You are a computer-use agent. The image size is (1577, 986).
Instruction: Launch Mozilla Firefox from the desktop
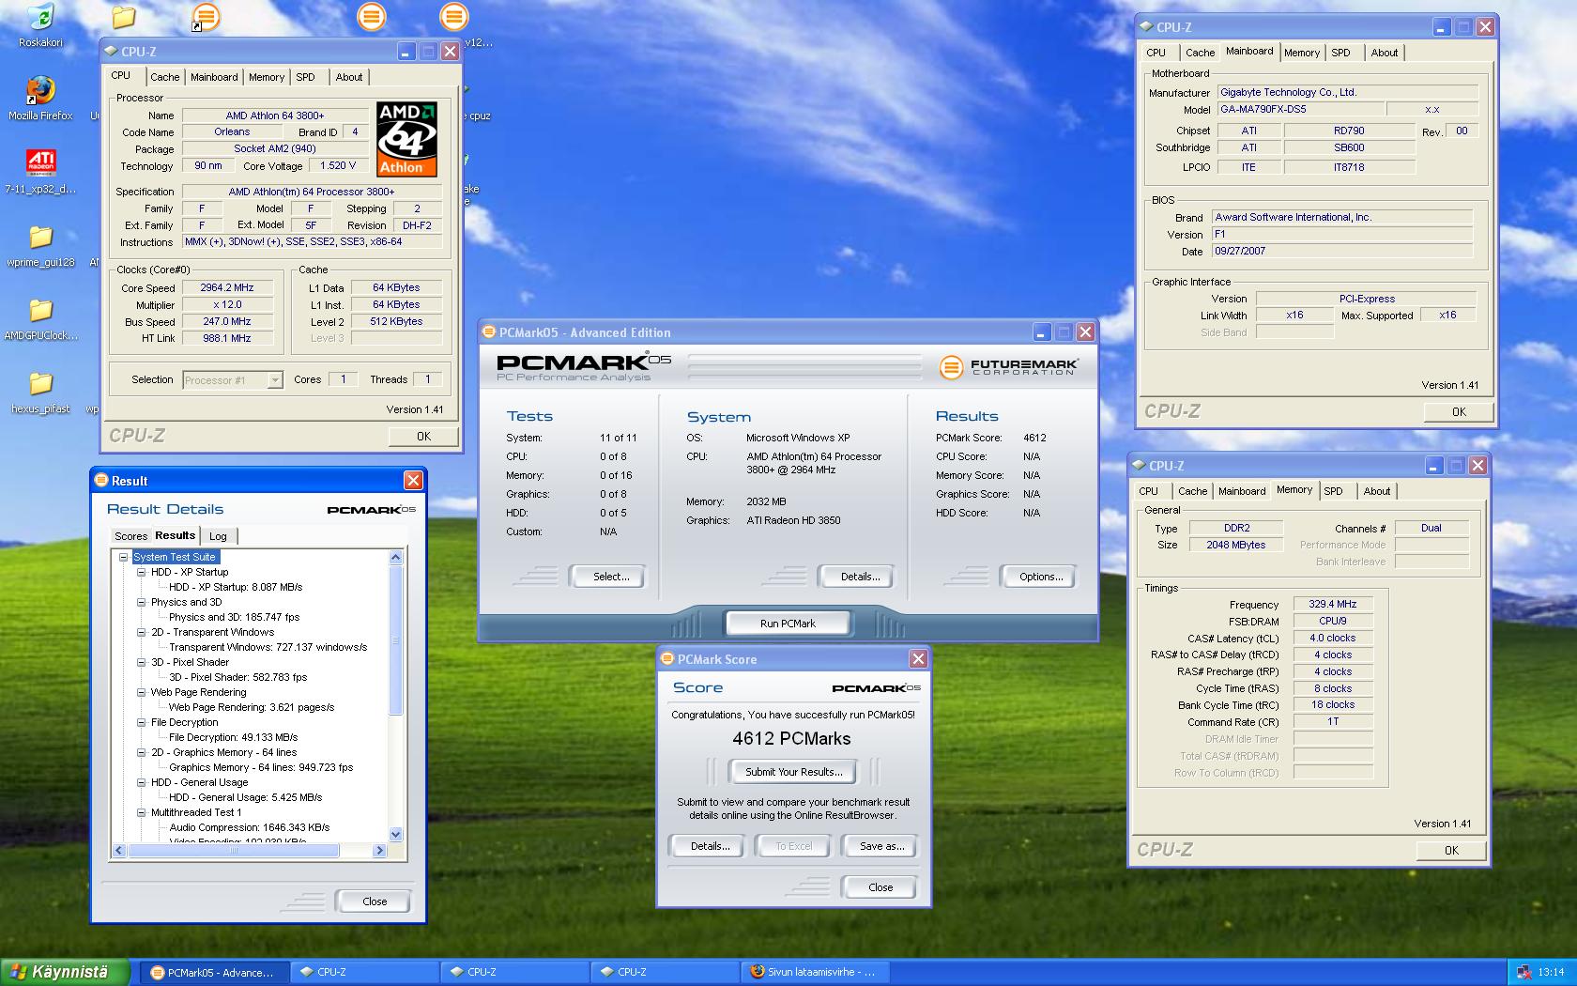pos(40,91)
